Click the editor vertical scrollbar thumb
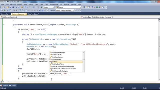Image resolution: width=160 pixels, height=90 pixels. tap(159, 46)
